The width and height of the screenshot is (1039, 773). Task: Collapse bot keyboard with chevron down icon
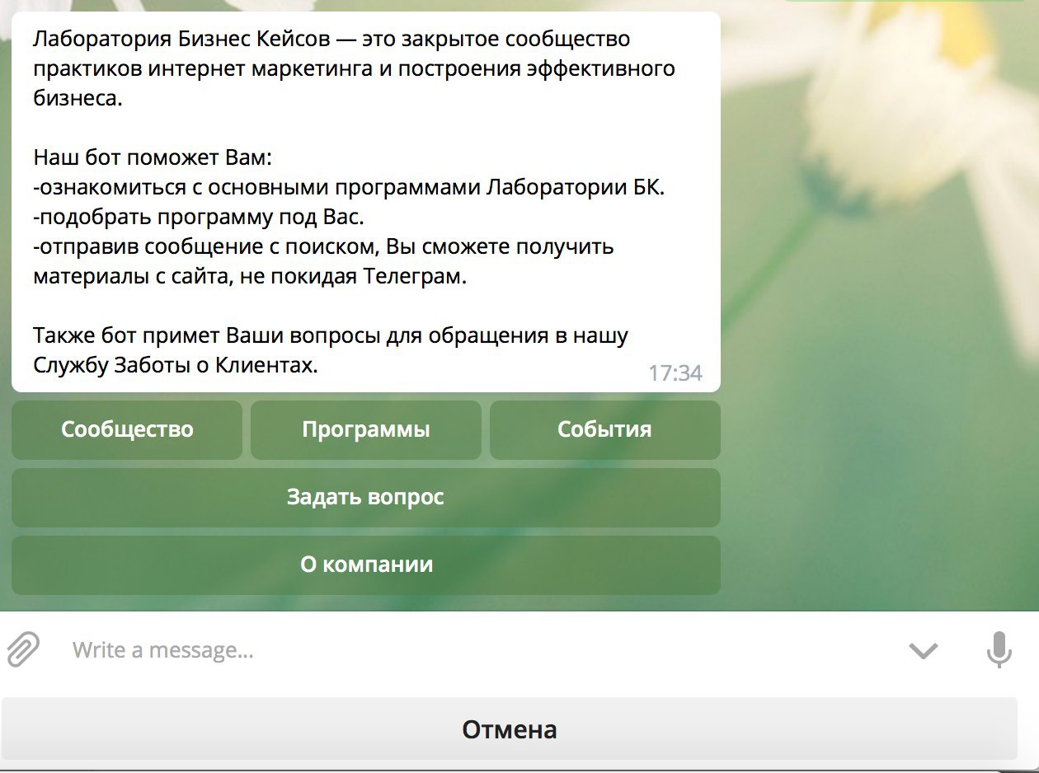point(924,651)
